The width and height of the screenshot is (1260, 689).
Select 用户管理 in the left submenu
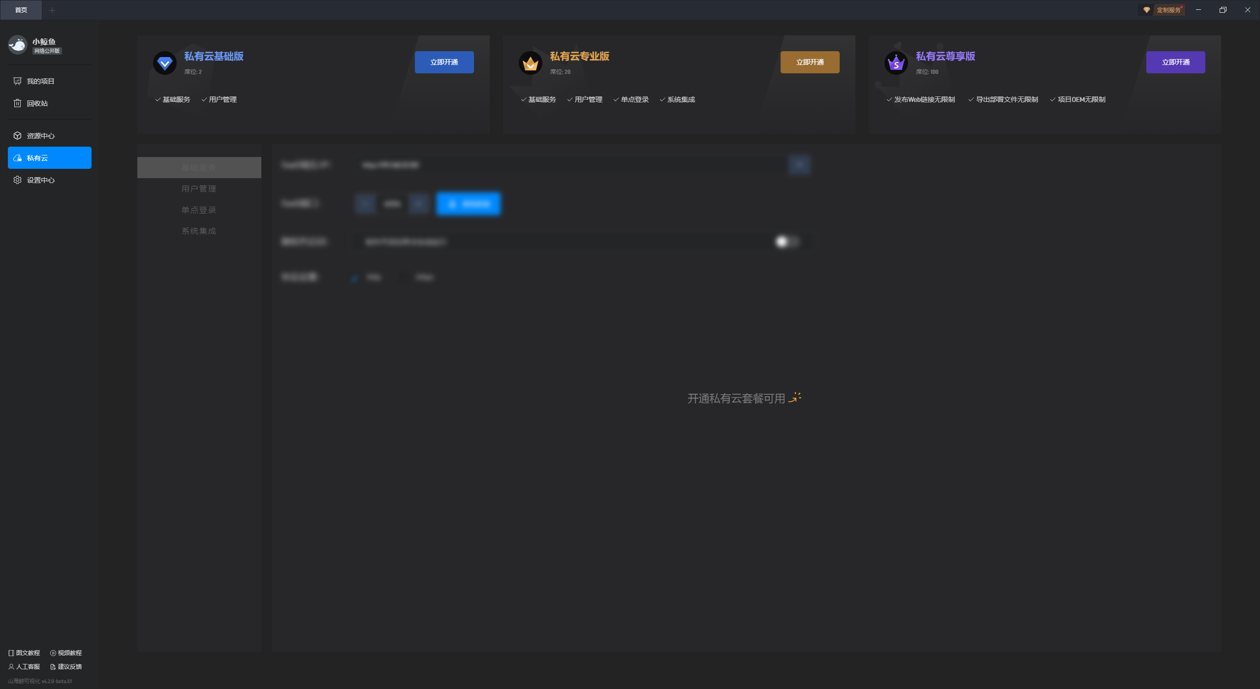tap(199, 189)
